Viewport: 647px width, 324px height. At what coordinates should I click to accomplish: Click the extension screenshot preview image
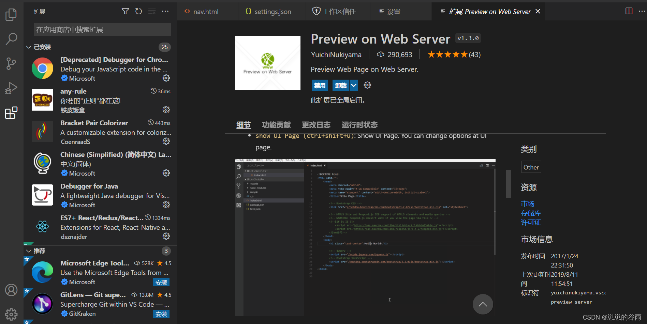click(x=365, y=237)
